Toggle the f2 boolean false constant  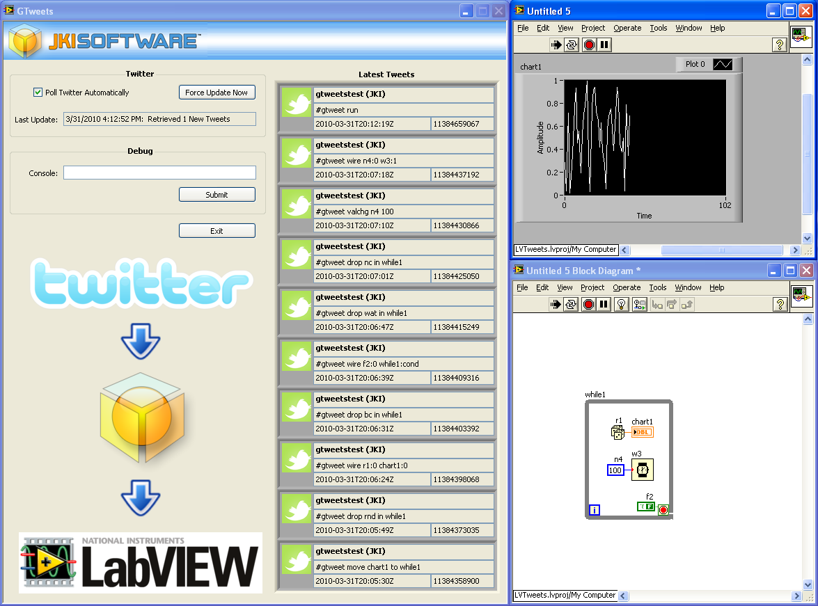(x=646, y=507)
